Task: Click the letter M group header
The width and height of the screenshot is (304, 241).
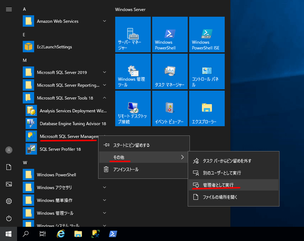Action: point(25,60)
